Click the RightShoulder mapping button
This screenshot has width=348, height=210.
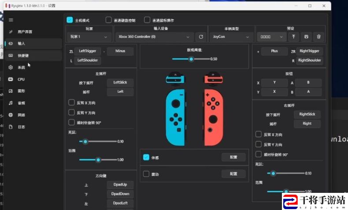pyautogui.click(x=309, y=61)
